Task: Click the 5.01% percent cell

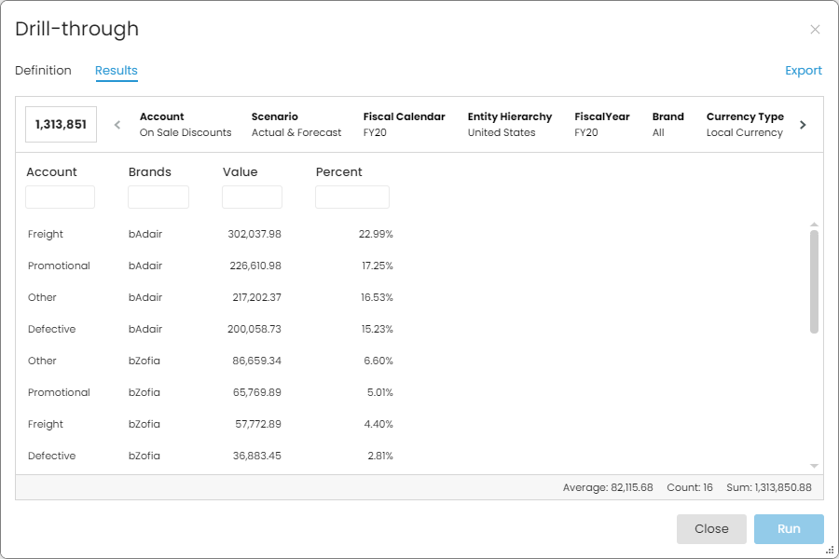Action: click(380, 392)
